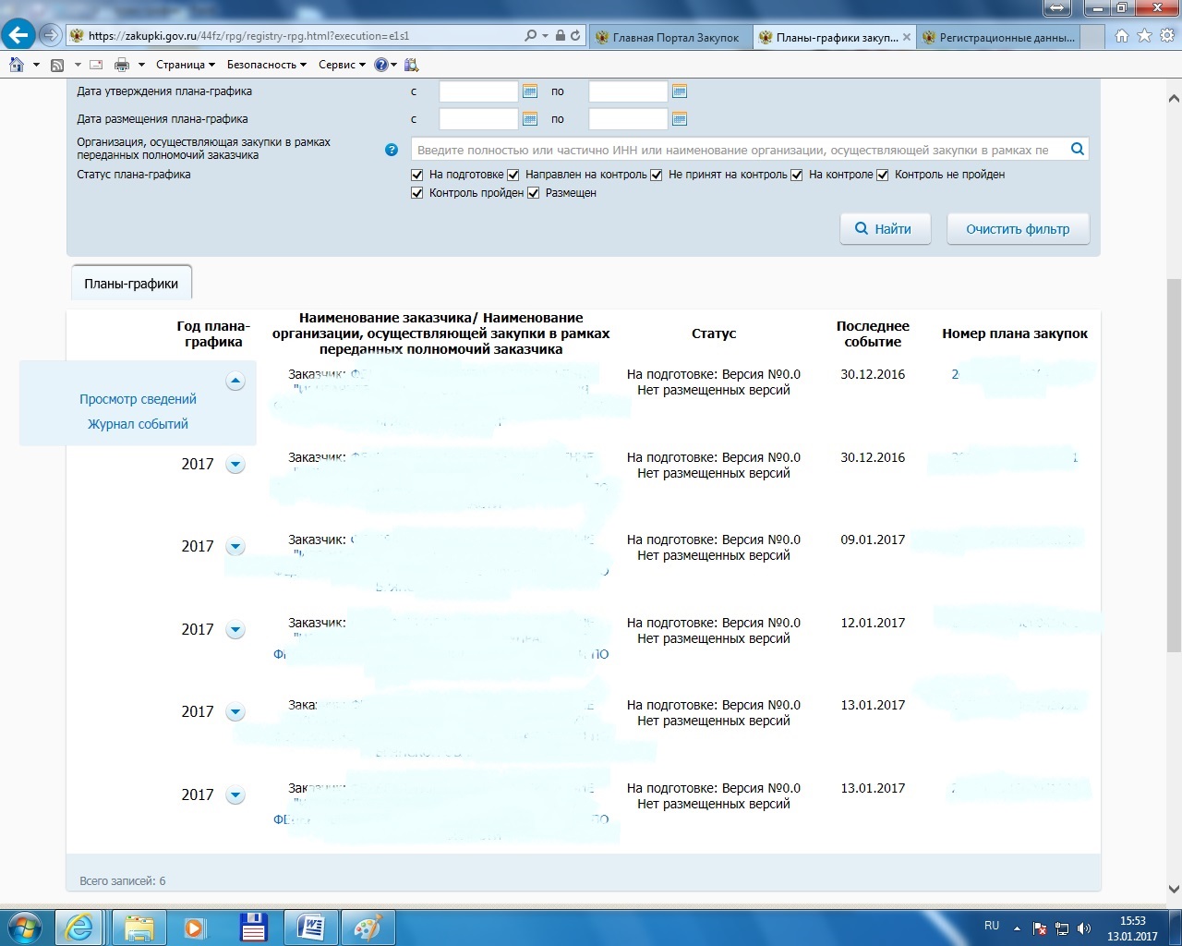Open Internet Explorer from the taskbar
Viewport: 1182px width, 946px height.
tap(79, 927)
